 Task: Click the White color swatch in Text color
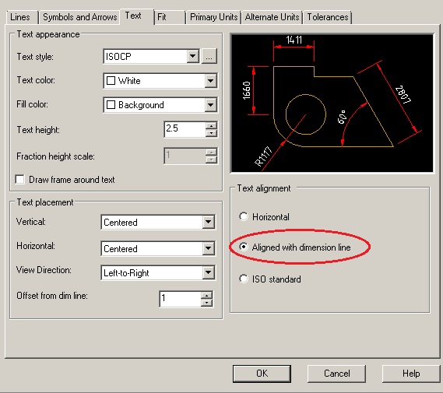click(x=111, y=81)
